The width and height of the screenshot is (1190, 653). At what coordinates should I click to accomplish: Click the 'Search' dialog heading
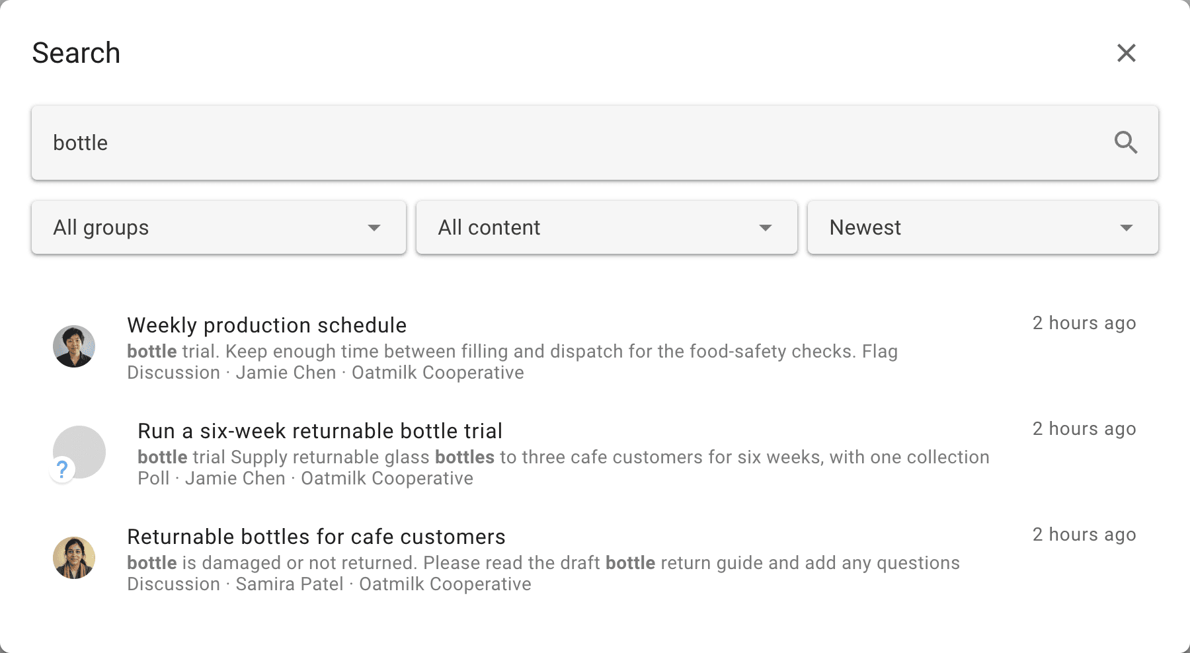click(76, 53)
